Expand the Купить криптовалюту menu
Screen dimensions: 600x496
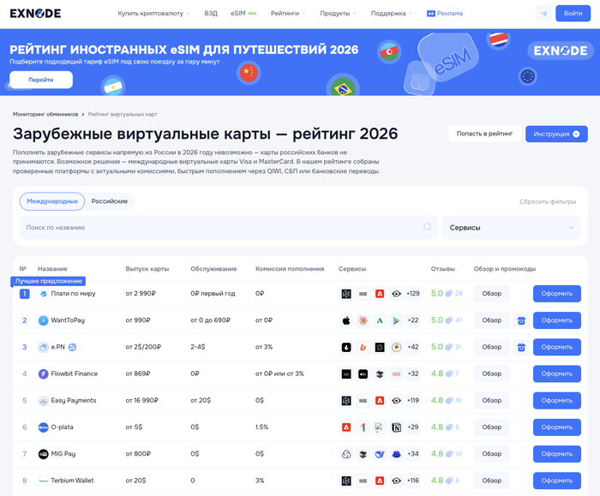click(x=153, y=14)
